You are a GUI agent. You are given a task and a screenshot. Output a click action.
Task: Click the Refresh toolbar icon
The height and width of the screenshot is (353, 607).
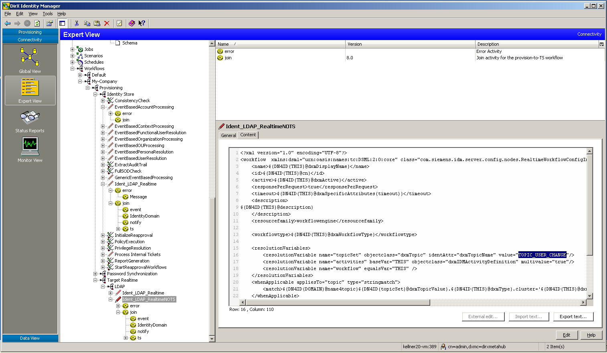click(x=37, y=23)
